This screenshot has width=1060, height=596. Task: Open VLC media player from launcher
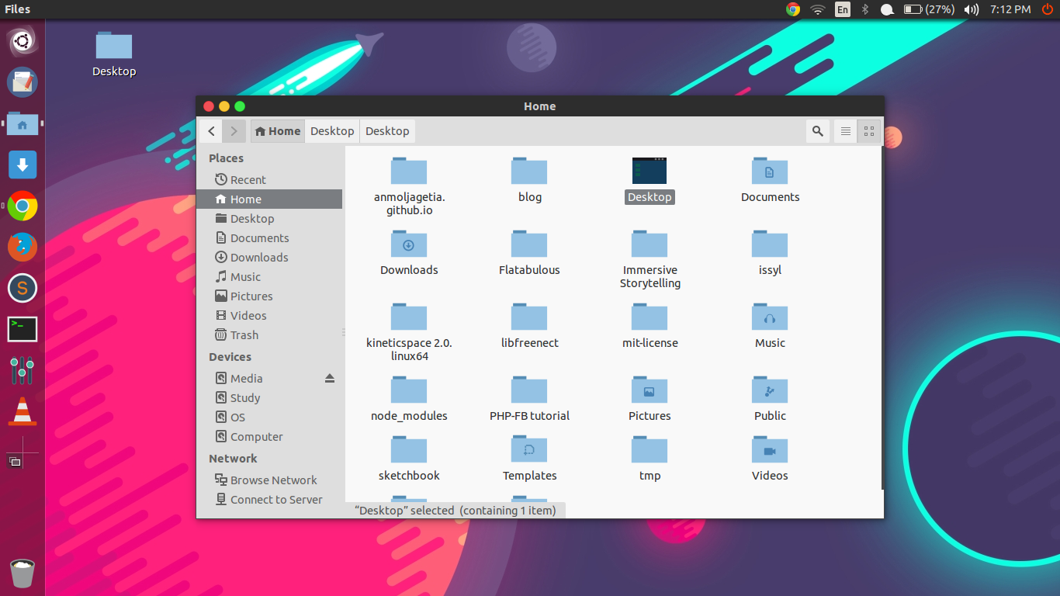(23, 411)
